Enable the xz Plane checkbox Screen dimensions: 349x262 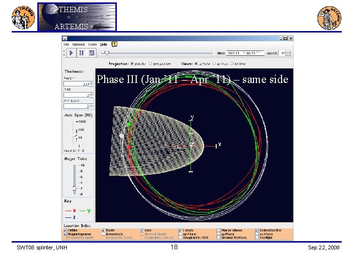click(256, 234)
